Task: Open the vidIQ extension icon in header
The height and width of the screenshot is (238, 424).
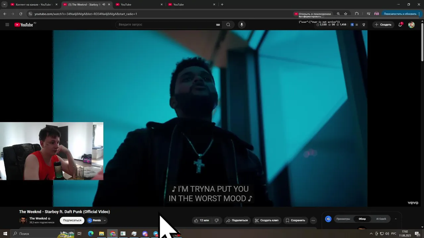Action: [x=352, y=25]
